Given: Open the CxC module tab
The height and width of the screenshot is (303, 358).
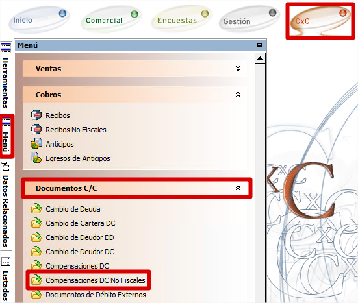Looking at the screenshot, I should tap(320, 21).
